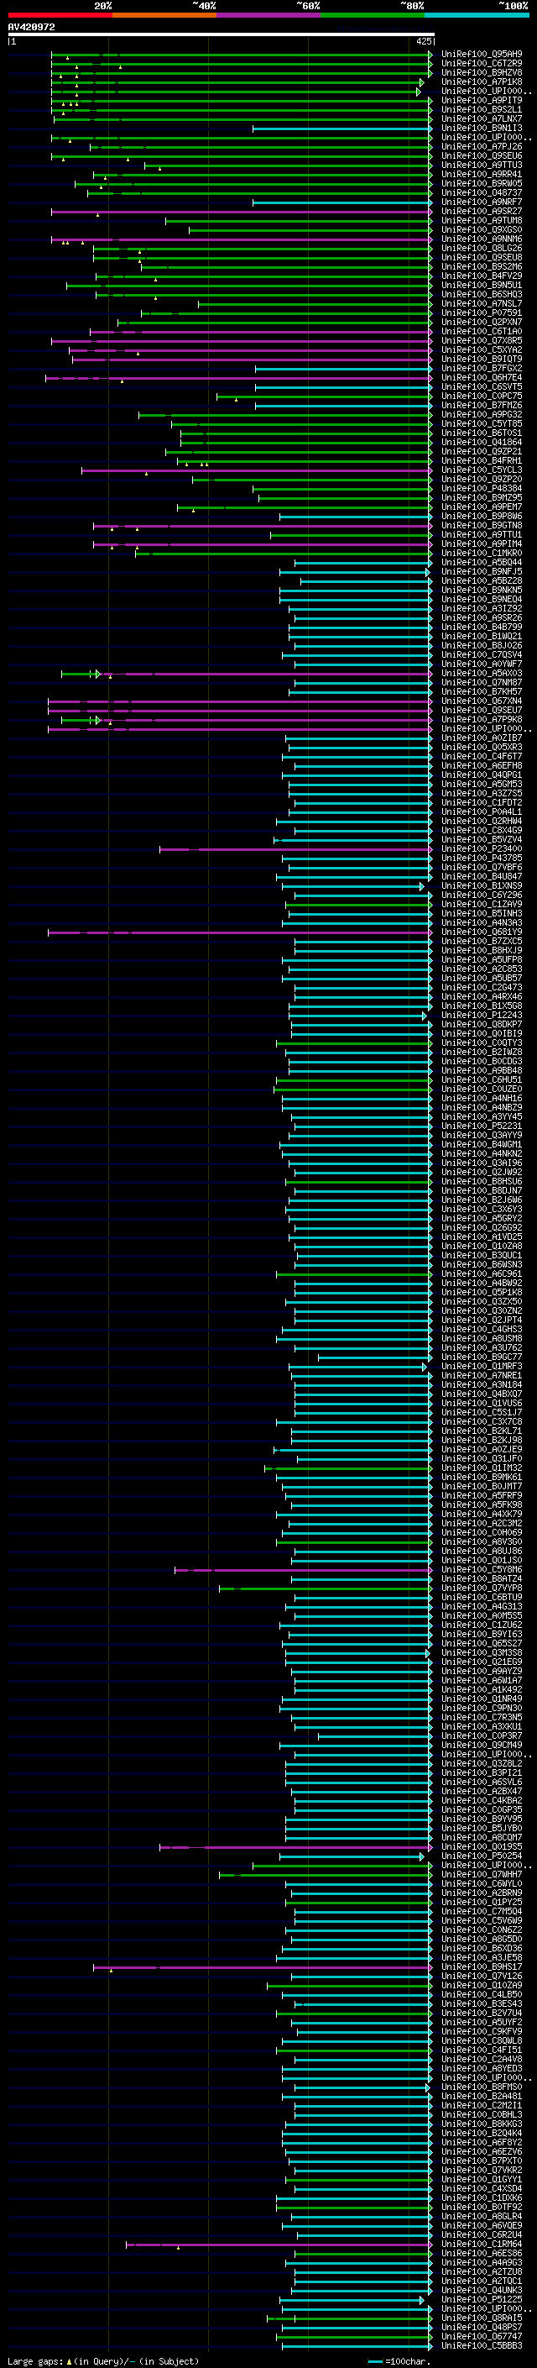Click the green ~80% identity color segment

coord(372,15)
